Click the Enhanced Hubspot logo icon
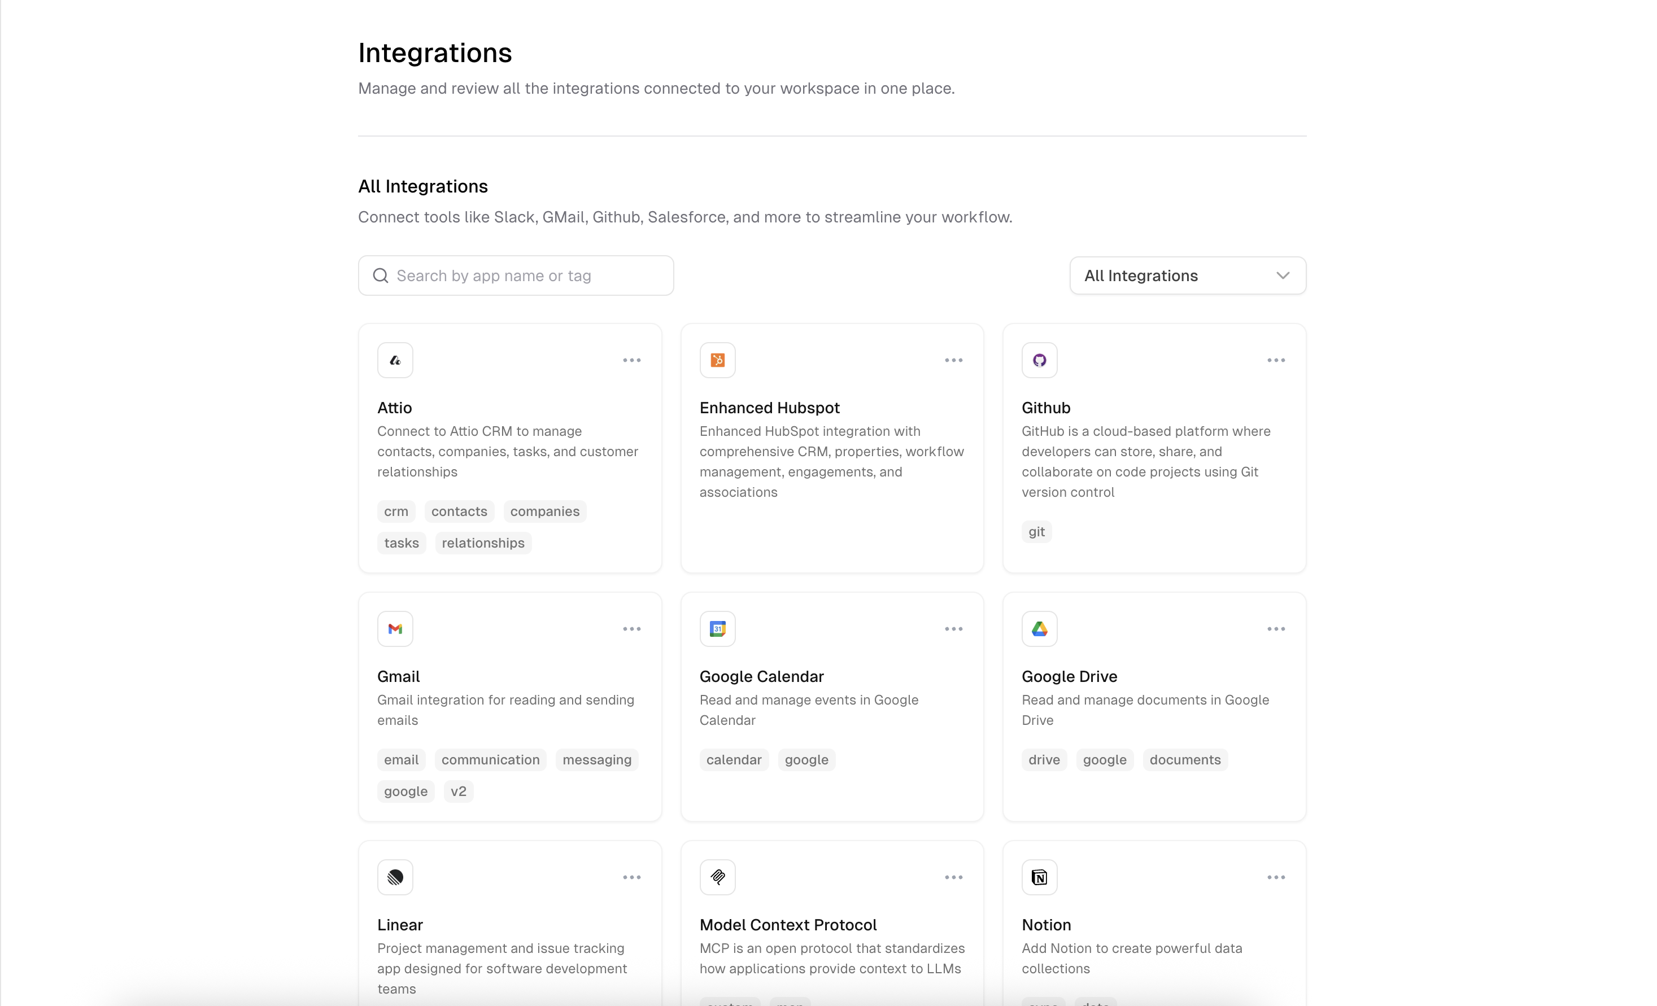Viewport: 1657px width, 1006px height. coord(717,360)
